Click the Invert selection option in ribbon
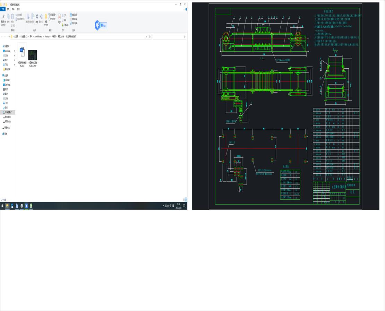Screen dimensions: 385x311 pyautogui.click(x=74, y=23)
